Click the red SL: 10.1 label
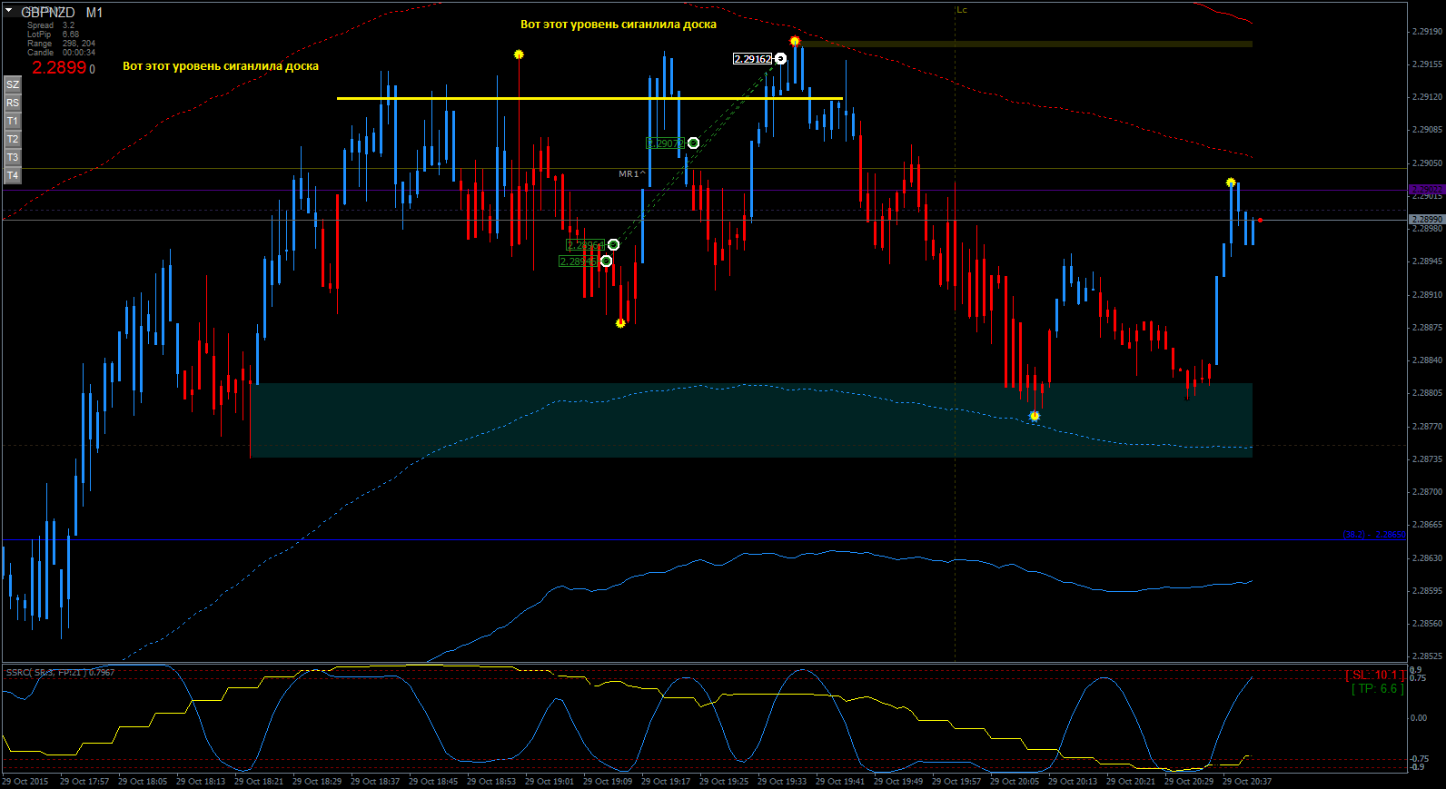The height and width of the screenshot is (789, 1446). (1374, 676)
